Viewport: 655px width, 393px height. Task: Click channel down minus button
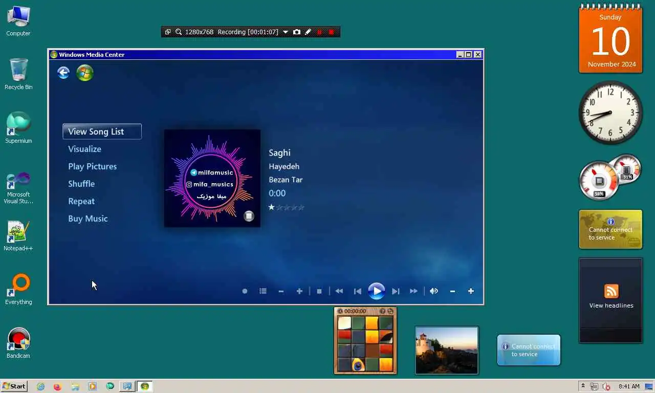[x=281, y=291]
